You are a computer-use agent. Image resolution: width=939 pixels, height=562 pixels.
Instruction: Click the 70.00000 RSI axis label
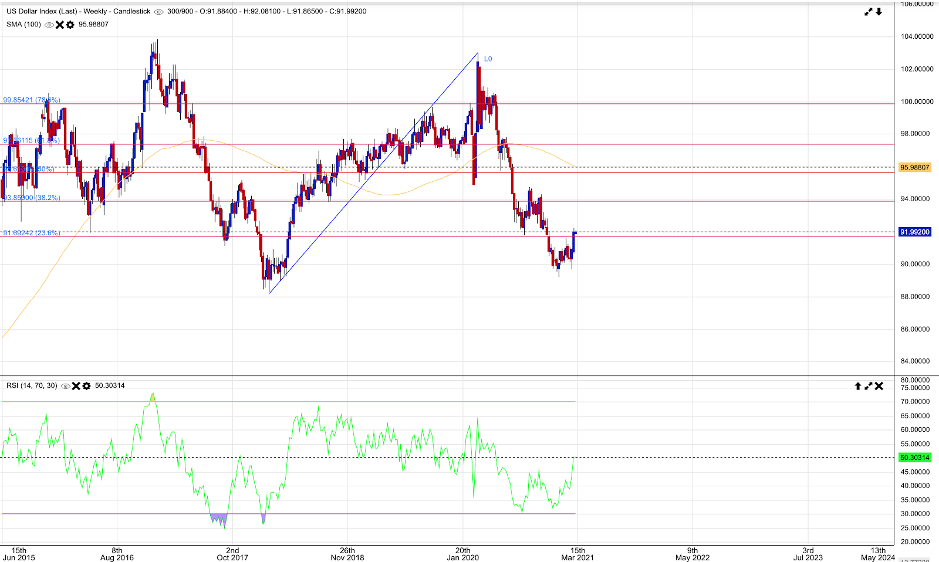(916, 402)
